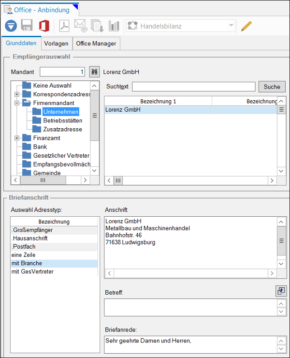Click the Bezeichnung 1 column header

(x=158, y=101)
